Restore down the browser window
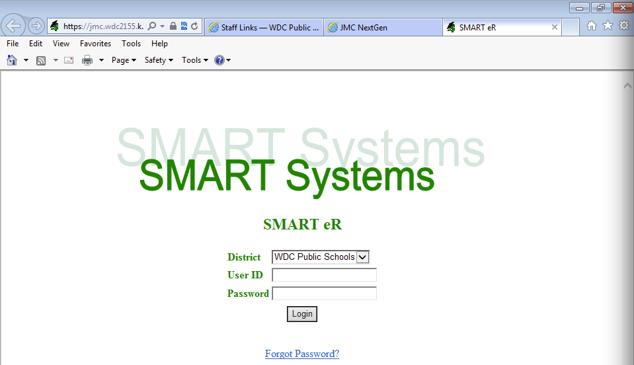This screenshot has height=365, width=634. [601, 8]
